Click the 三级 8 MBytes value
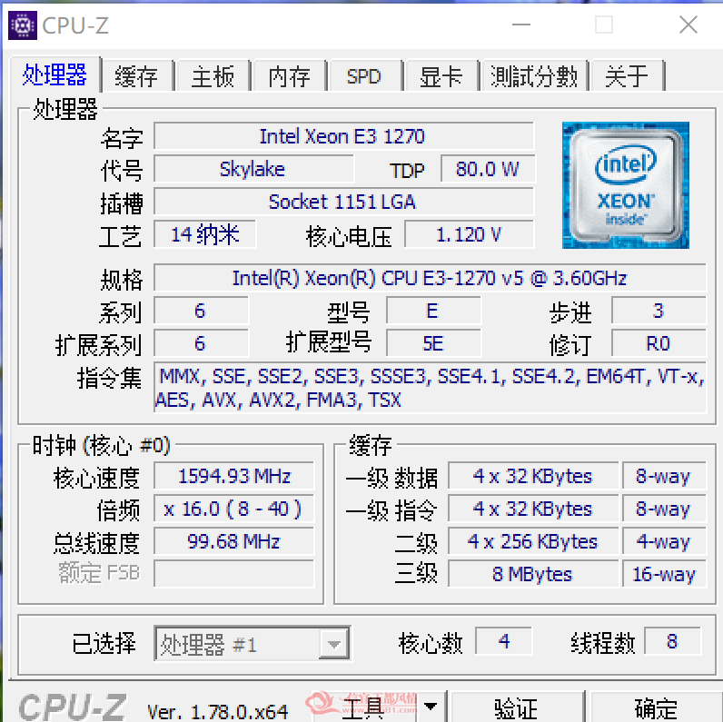 (533, 574)
